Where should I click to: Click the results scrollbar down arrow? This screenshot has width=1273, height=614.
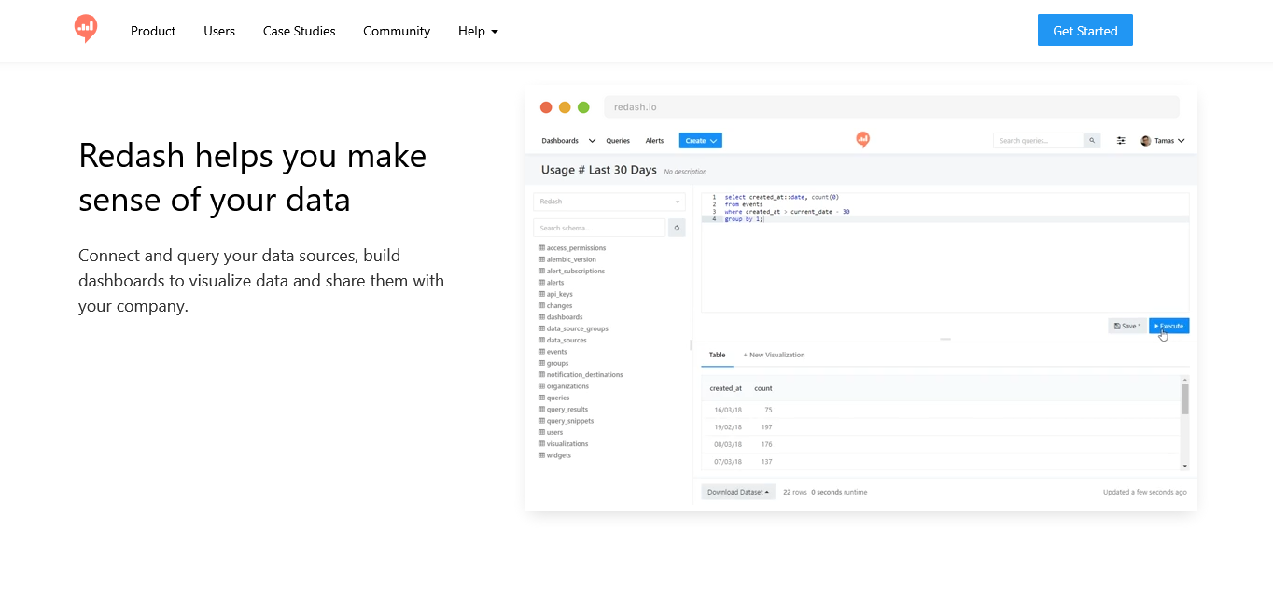[1185, 465]
